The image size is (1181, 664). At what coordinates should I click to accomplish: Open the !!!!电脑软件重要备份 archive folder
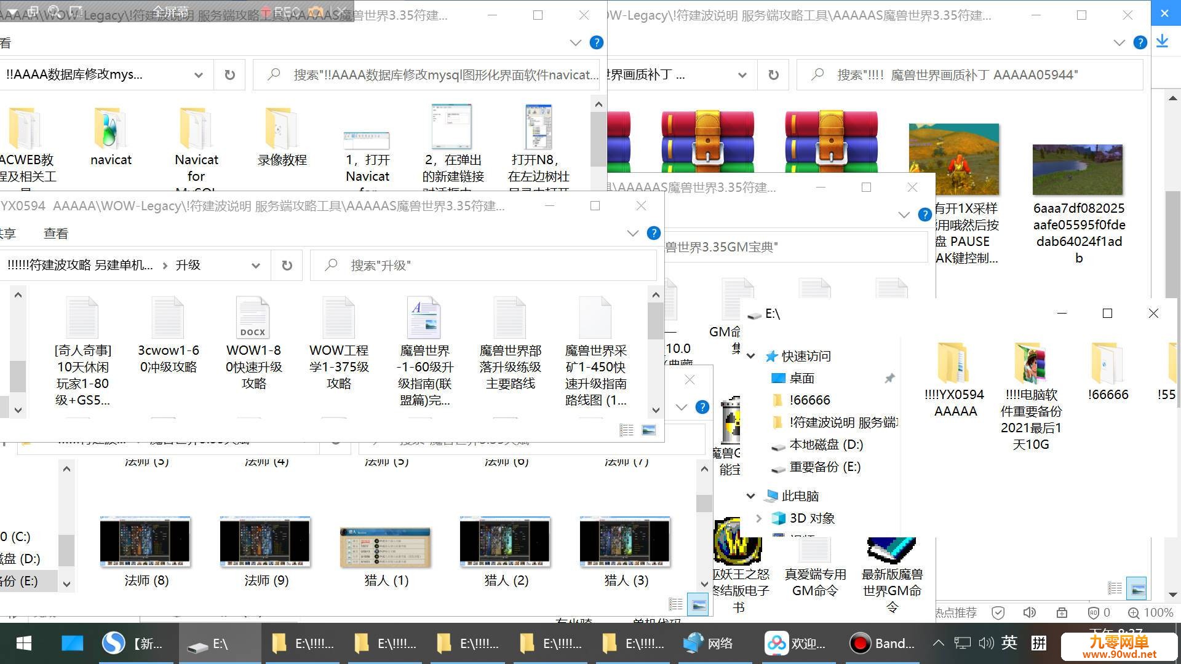(x=1031, y=363)
